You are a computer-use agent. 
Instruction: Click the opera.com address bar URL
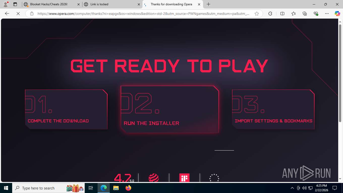143,14
